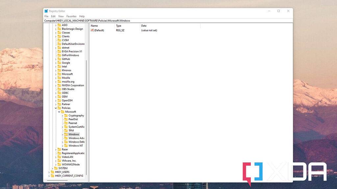Click the REG_SZ string icon beside (Default)
This screenshot has width=337, height=189.
[x=91, y=30]
